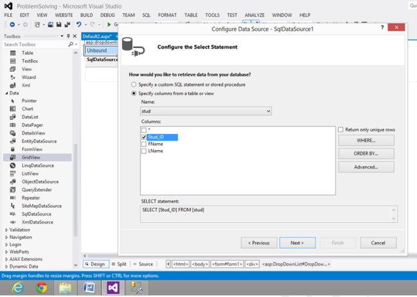Collapse the Data toolbox section
This screenshot has height=297, width=417.
point(6,93)
